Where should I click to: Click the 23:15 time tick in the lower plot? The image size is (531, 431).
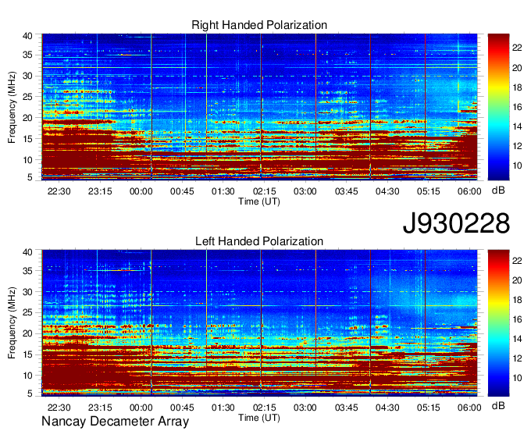click(x=100, y=408)
